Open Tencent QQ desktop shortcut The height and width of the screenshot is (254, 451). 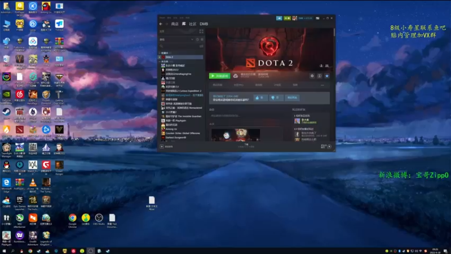tap(6, 167)
